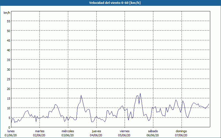Select the 15 value on the y-axis
This screenshot has height=138, width=221.
click(9, 99)
